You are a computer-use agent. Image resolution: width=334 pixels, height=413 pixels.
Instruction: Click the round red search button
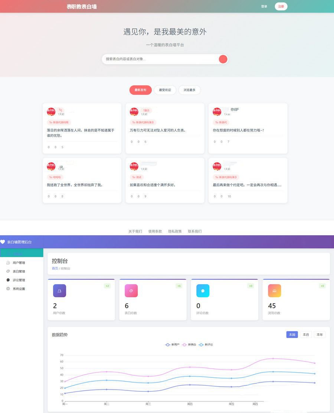pos(223,59)
